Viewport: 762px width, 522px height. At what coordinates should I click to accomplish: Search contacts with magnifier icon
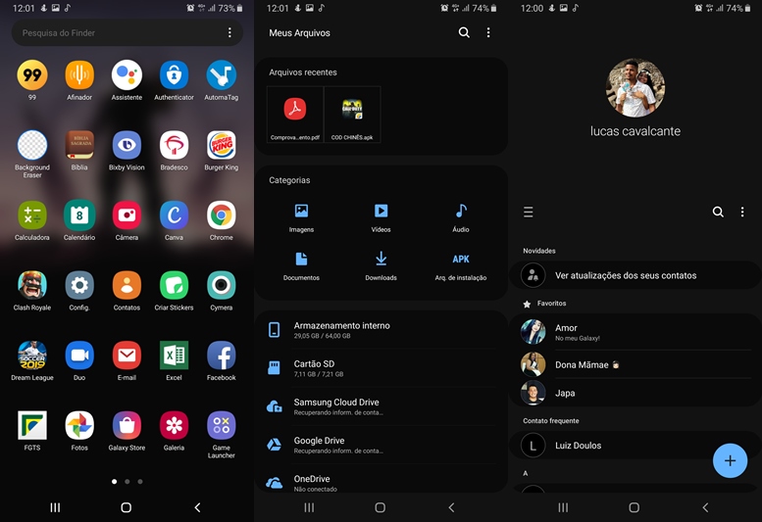coord(718,212)
